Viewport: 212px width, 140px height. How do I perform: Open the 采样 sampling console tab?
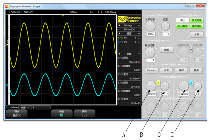pos(181,70)
